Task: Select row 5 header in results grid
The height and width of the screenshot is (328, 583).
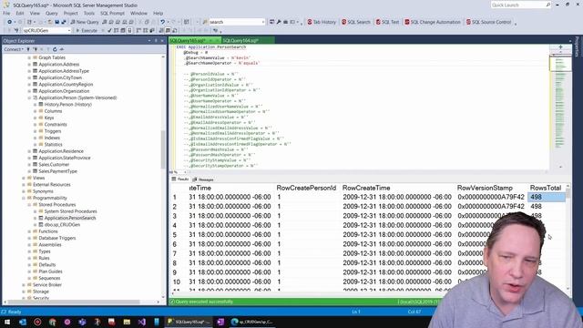Action: (174, 235)
